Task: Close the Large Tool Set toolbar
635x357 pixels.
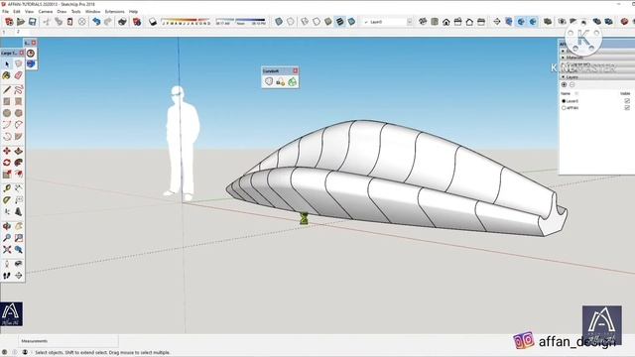Action: [x=22, y=53]
